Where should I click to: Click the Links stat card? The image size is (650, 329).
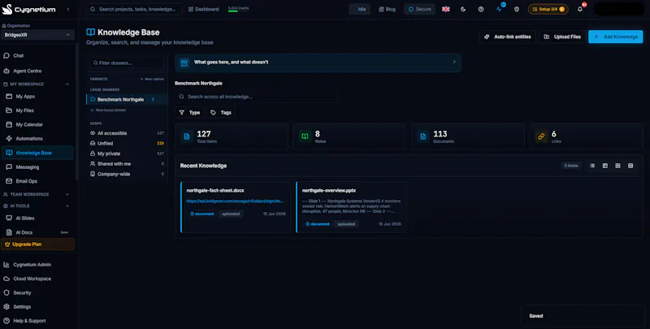point(586,136)
